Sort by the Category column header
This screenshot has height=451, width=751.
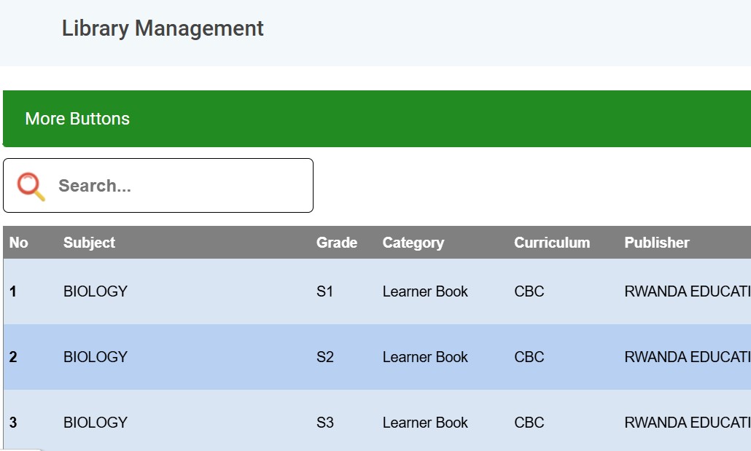[x=413, y=243]
